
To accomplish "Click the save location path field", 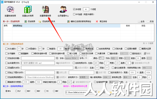I will click(x=81, y=92).
